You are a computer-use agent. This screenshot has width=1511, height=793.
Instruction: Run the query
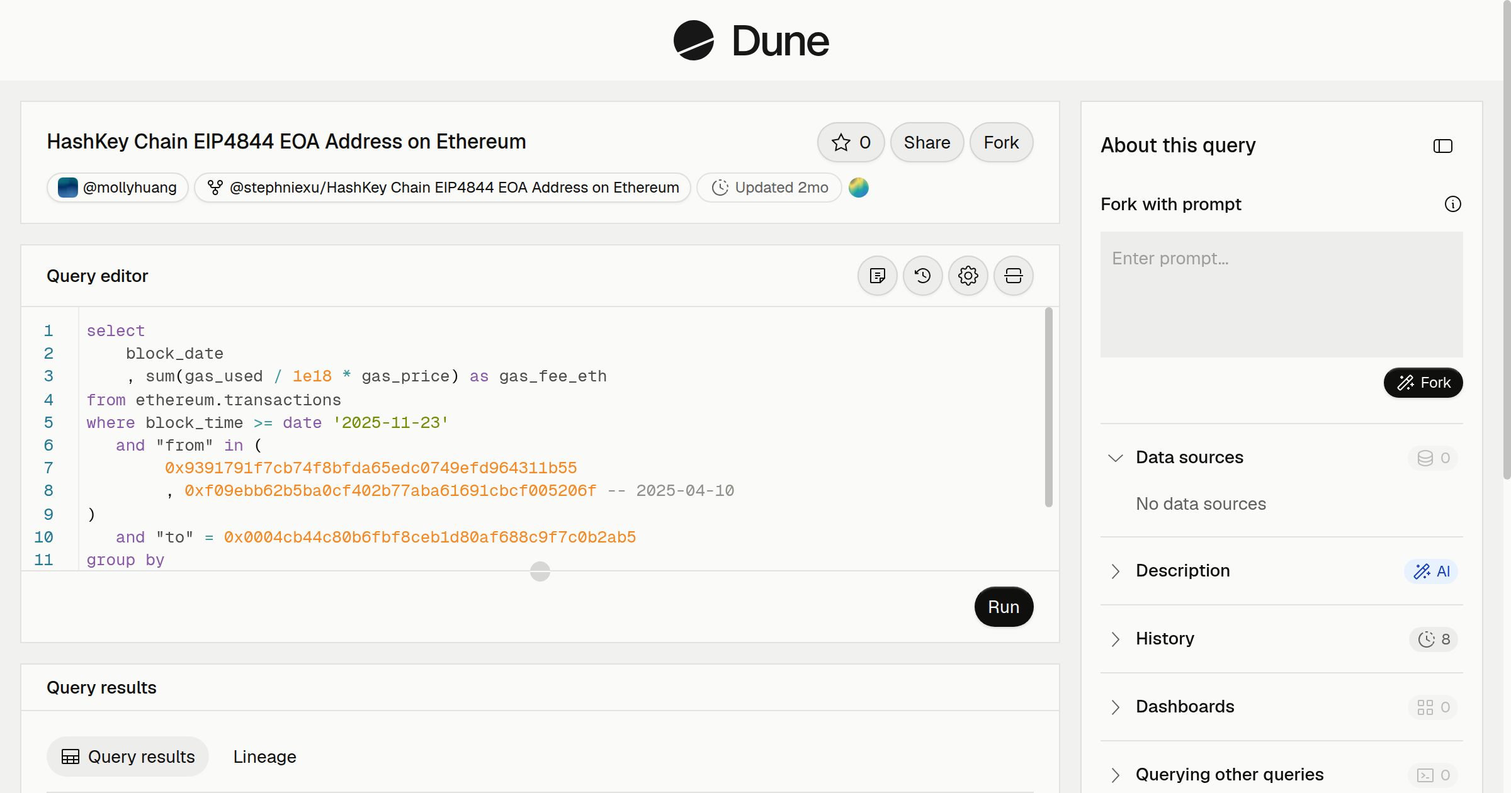click(x=1004, y=607)
